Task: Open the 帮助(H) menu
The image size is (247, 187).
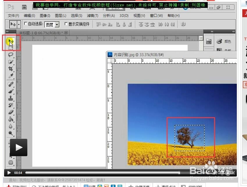Action: pos(174,16)
